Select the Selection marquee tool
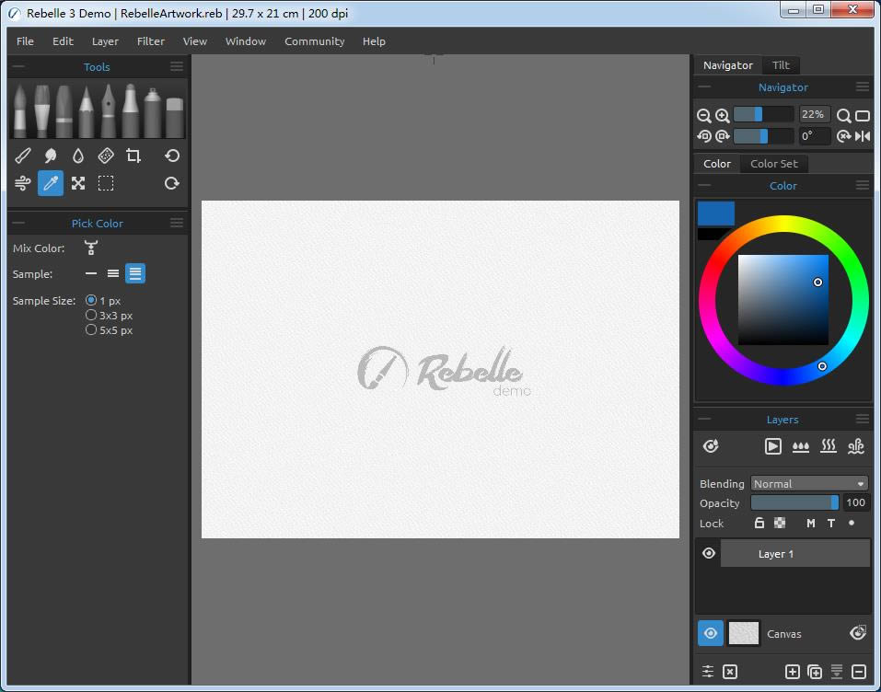 106,183
